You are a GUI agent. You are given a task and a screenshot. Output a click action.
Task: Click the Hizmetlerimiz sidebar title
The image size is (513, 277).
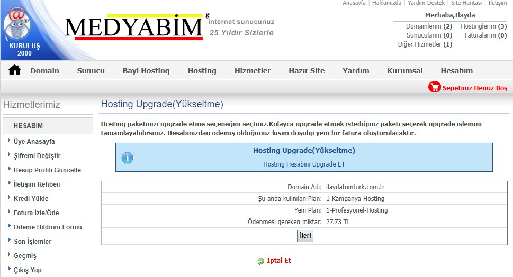[31, 105]
